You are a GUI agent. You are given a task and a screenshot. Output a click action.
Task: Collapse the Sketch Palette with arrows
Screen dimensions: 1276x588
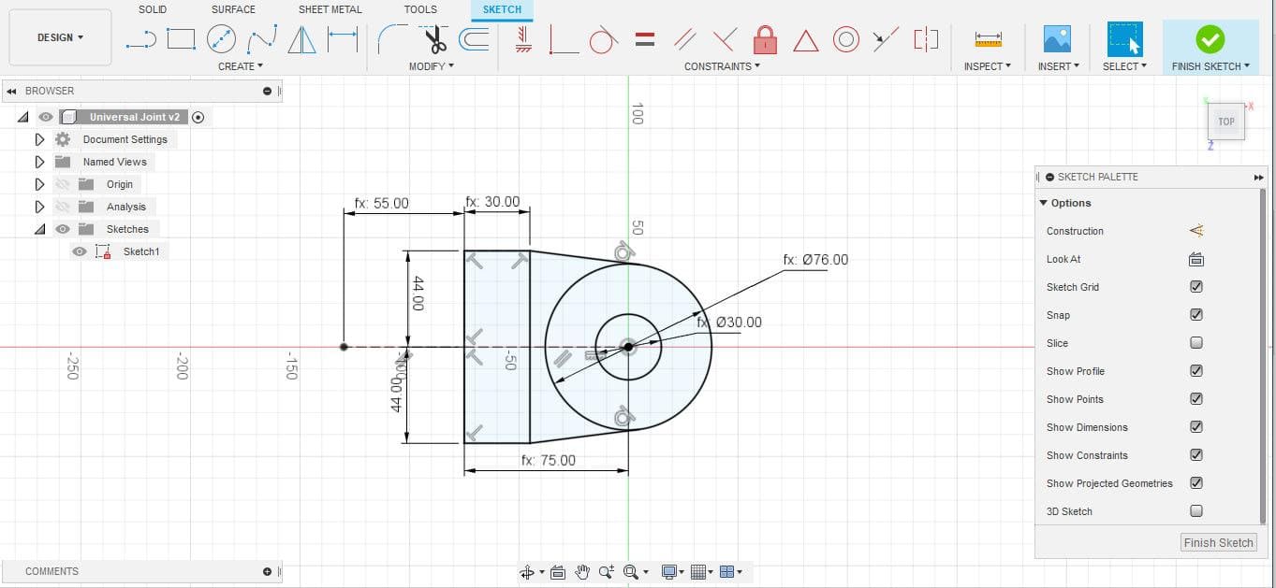1258,177
